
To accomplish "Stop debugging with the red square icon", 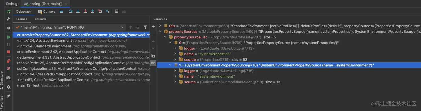I will [x=8, y=52].
